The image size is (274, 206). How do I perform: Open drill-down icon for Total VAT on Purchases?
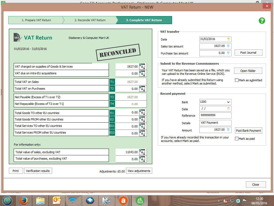coord(142,89)
